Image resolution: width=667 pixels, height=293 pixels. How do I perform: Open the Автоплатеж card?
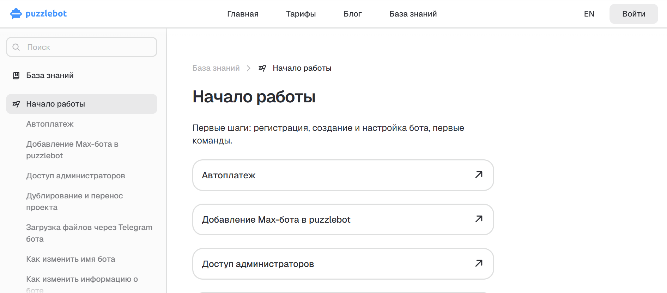[x=343, y=175]
